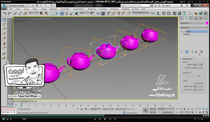Click the search keyword or phrase field

coord(136,5)
